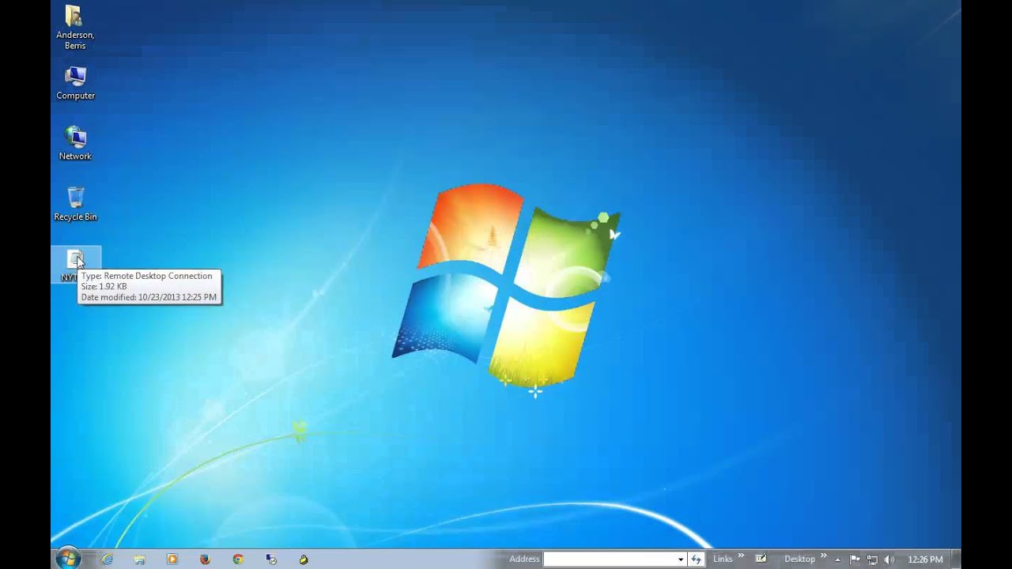Open the yellow padlock taskbar icon
This screenshot has height=569, width=1012.
coord(304,559)
